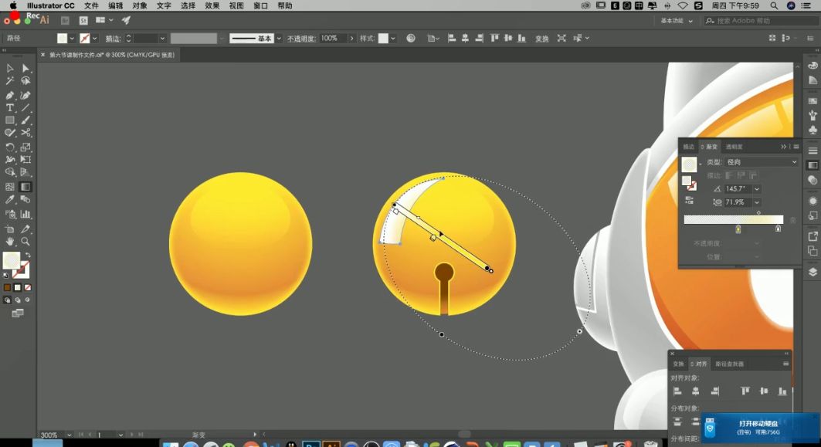The height and width of the screenshot is (447, 821).
Task: Click the Direct Selection arrow tool
Action: coord(25,69)
